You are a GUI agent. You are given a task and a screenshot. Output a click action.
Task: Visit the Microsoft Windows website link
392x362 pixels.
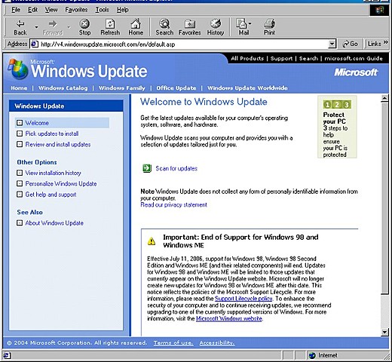coord(229,318)
